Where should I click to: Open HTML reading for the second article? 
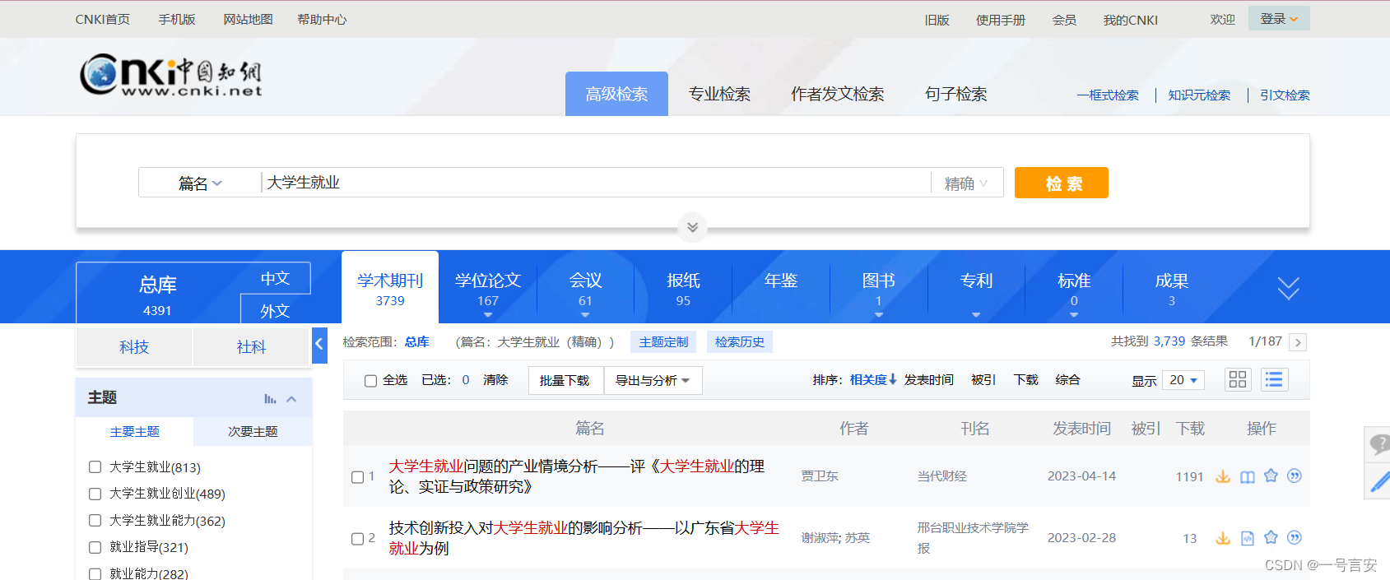tap(1248, 538)
